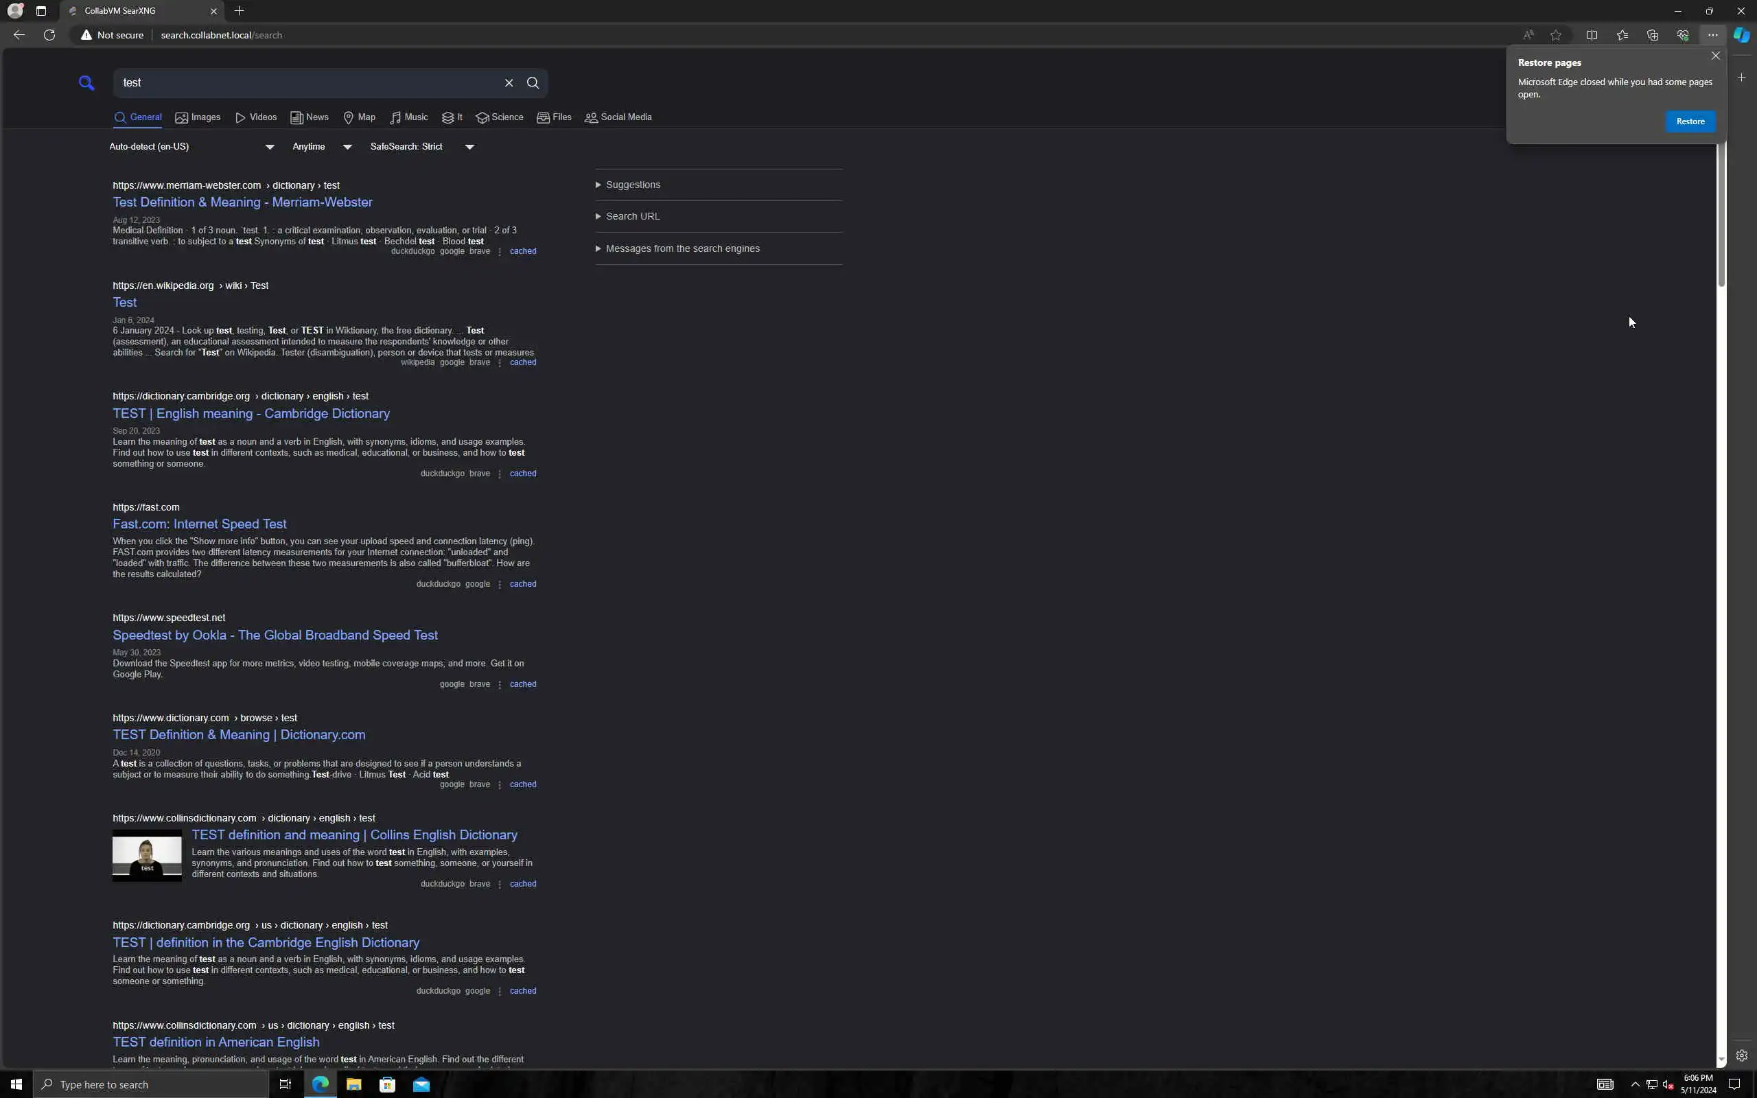
Task: Click the Collins Dictionary result thumbnail
Action: (147, 856)
